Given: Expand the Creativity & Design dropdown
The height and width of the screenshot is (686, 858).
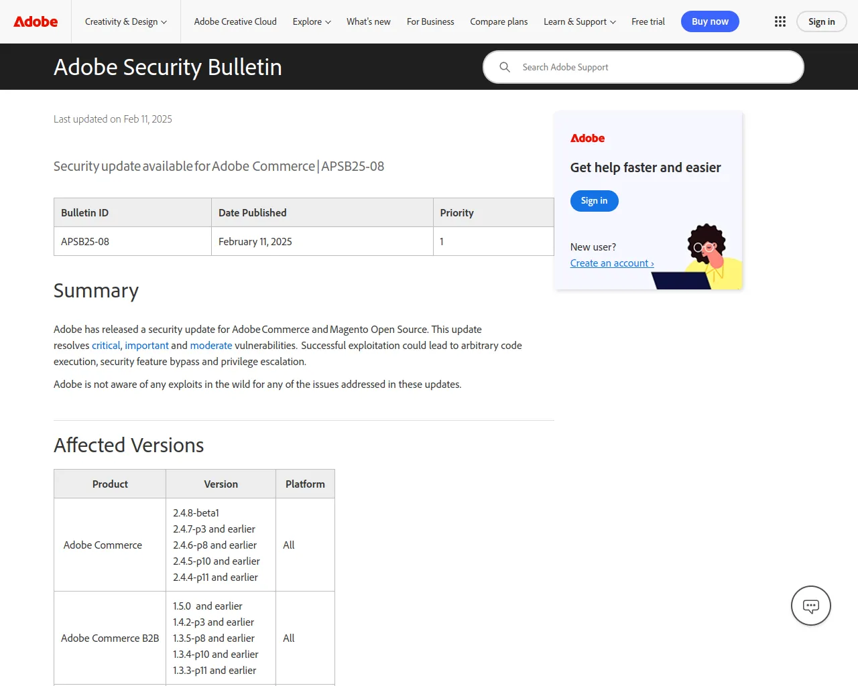Looking at the screenshot, I should 126,21.
